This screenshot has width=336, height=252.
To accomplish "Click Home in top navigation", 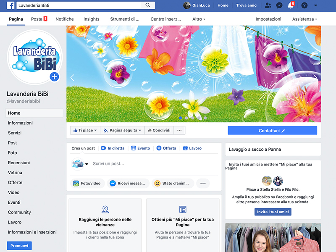I will [x=223, y=5].
